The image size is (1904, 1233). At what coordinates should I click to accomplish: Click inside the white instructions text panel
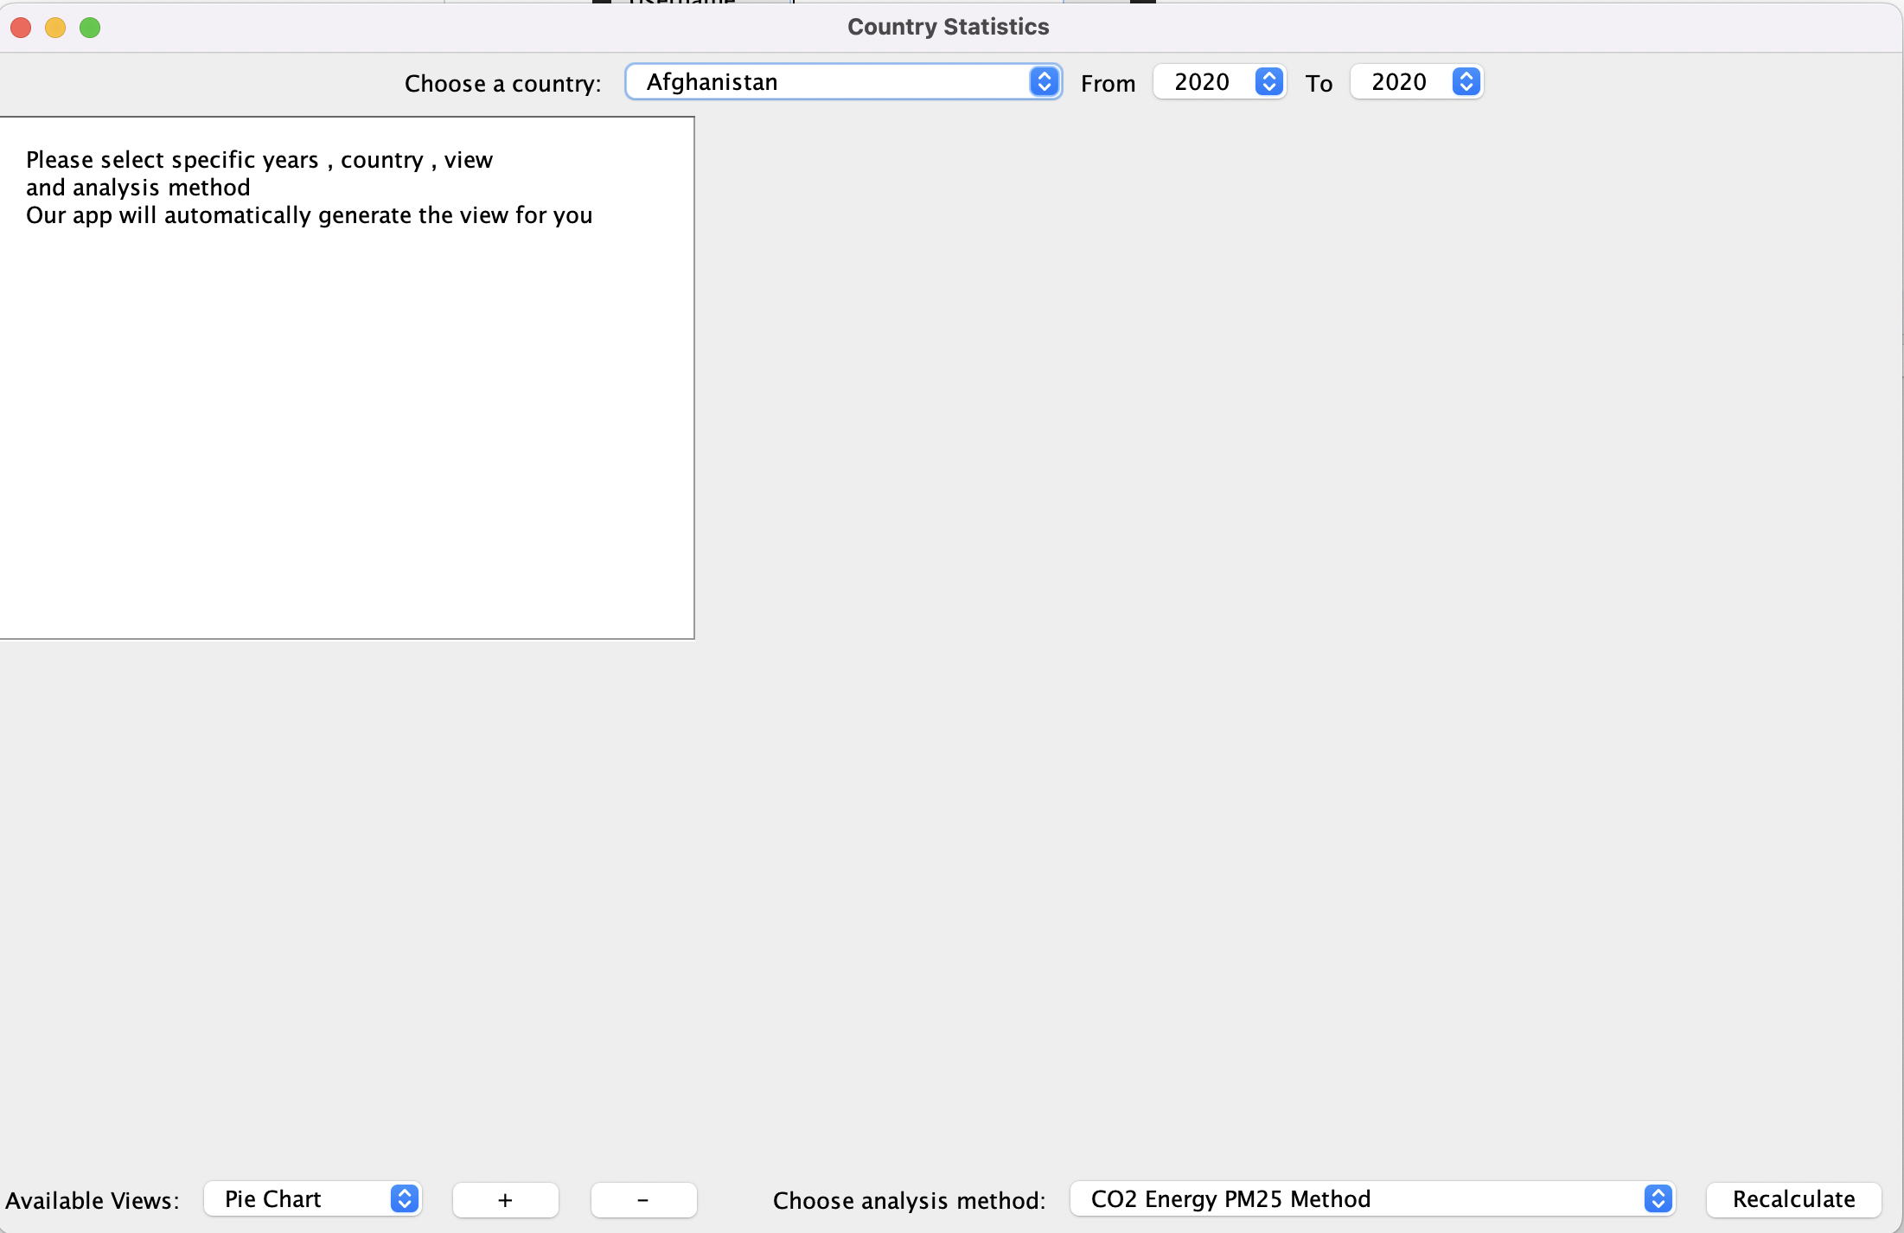346,415
